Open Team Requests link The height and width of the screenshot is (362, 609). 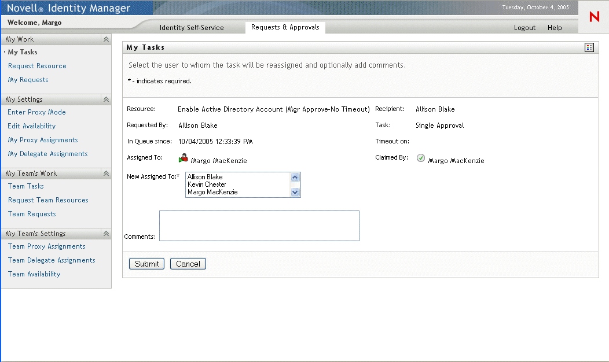[32, 214]
